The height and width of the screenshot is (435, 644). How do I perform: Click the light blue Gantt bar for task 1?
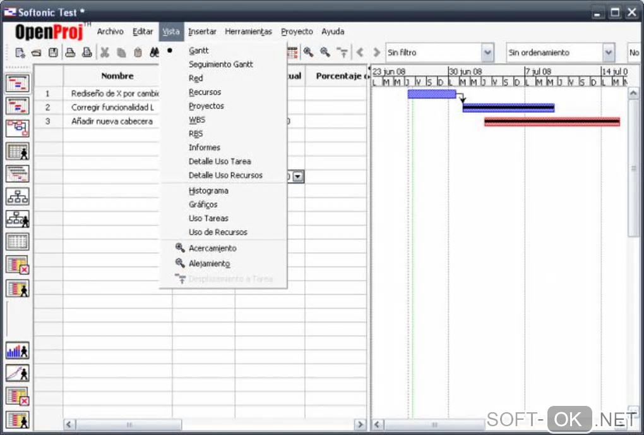click(432, 94)
